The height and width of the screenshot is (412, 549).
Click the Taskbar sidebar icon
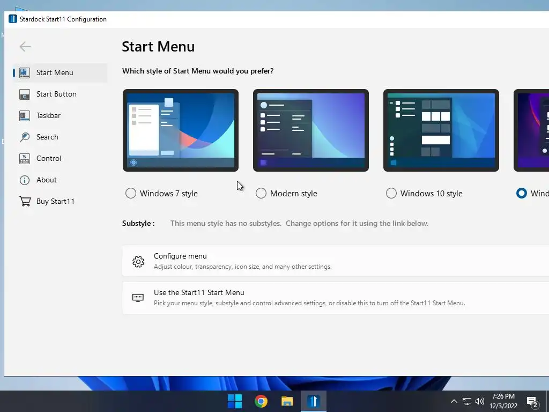tap(25, 116)
